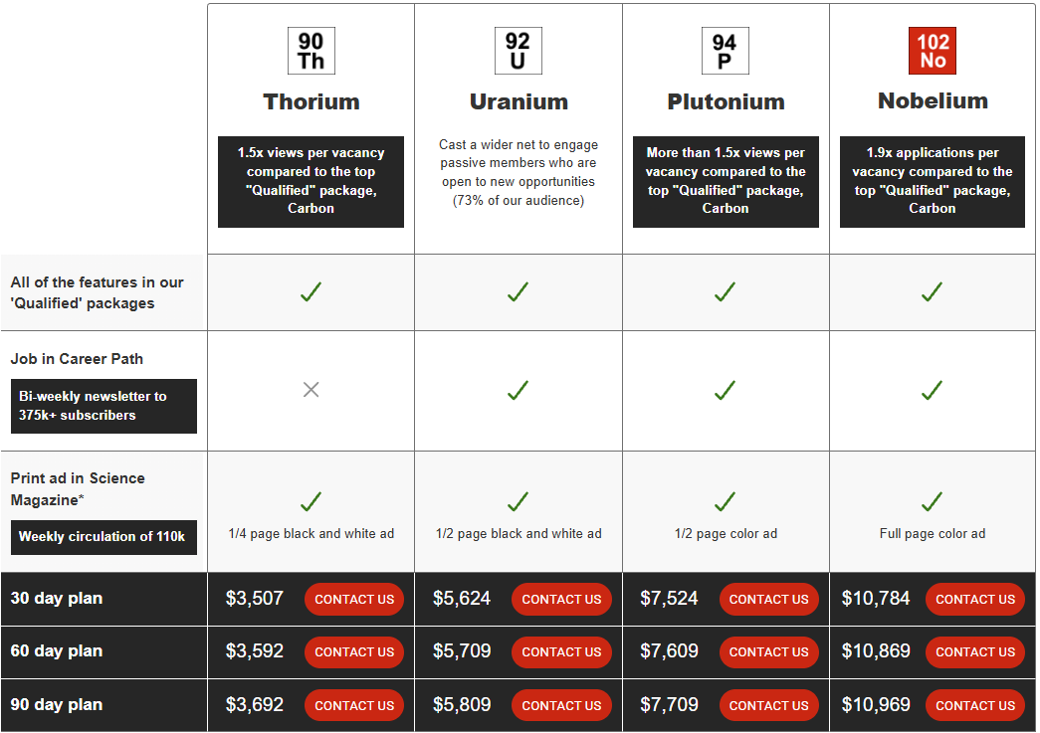This screenshot has width=1040, height=733.
Task: Click the Weekly circulation of 110k badge
Action: [103, 537]
